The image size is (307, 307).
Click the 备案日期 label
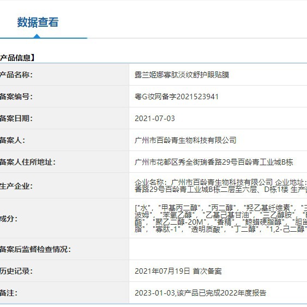(x=16, y=118)
